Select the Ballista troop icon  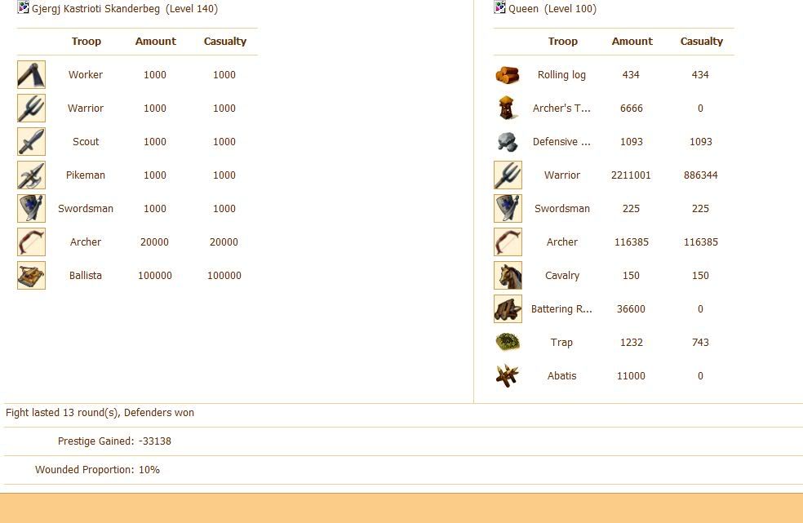pos(31,275)
